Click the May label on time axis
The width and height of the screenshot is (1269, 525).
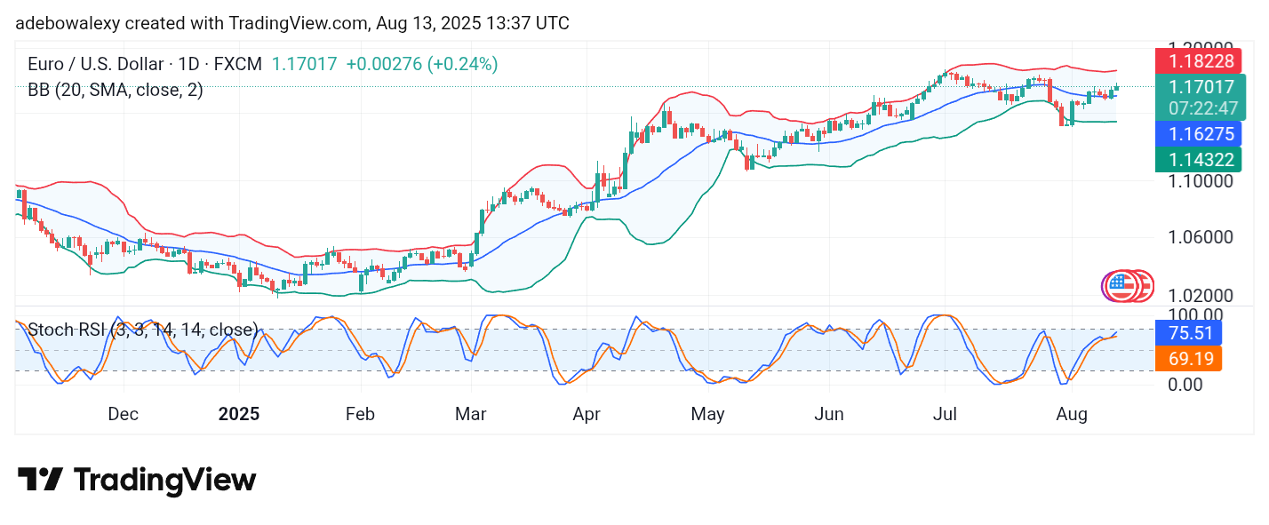tap(708, 414)
